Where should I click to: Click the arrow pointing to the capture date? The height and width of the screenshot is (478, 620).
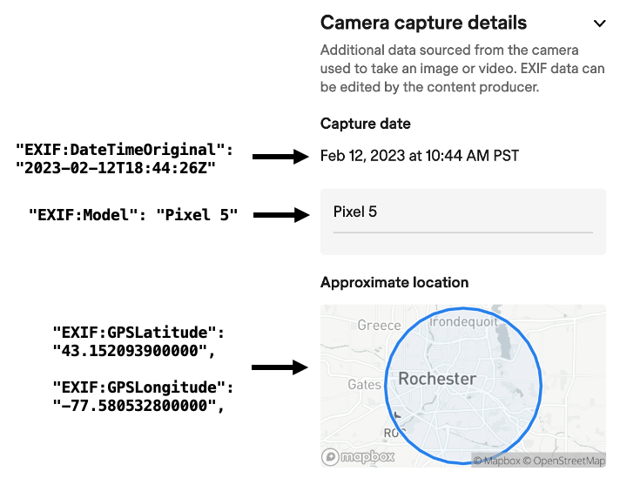(x=280, y=157)
